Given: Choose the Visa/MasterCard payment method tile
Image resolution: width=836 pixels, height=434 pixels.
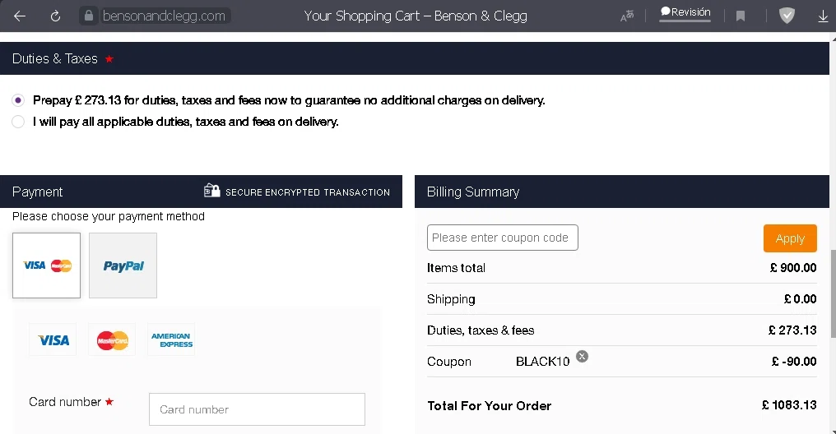Looking at the screenshot, I should click(x=46, y=265).
